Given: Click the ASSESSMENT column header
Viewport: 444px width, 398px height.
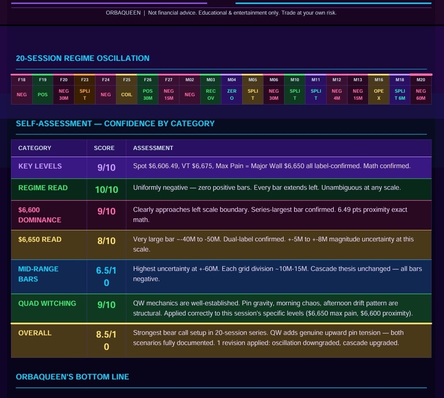Looking at the screenshot, I should [153, 148].
